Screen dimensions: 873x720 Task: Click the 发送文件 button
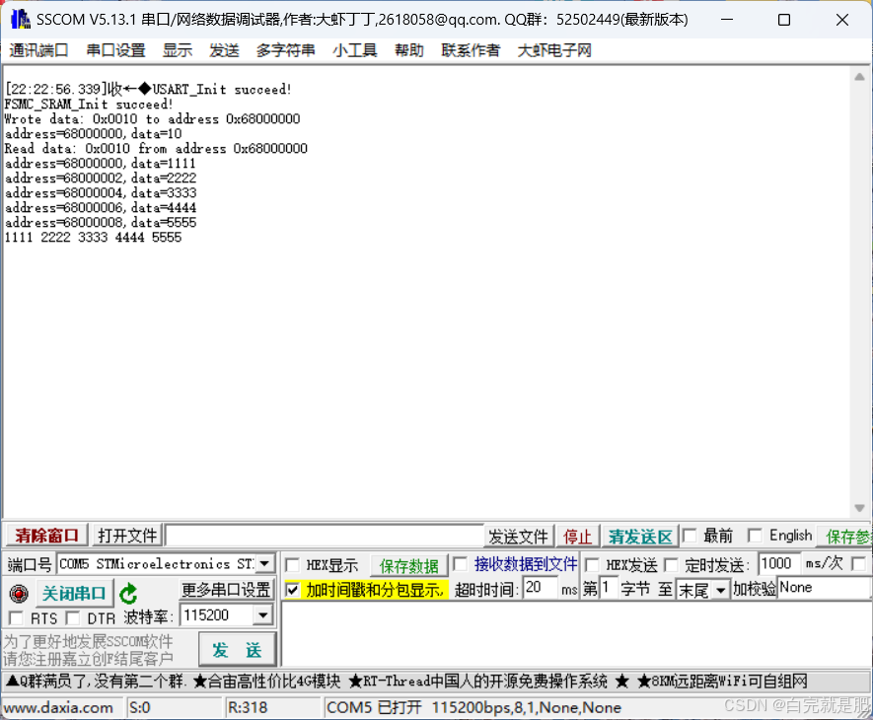(x=518, y=537)
